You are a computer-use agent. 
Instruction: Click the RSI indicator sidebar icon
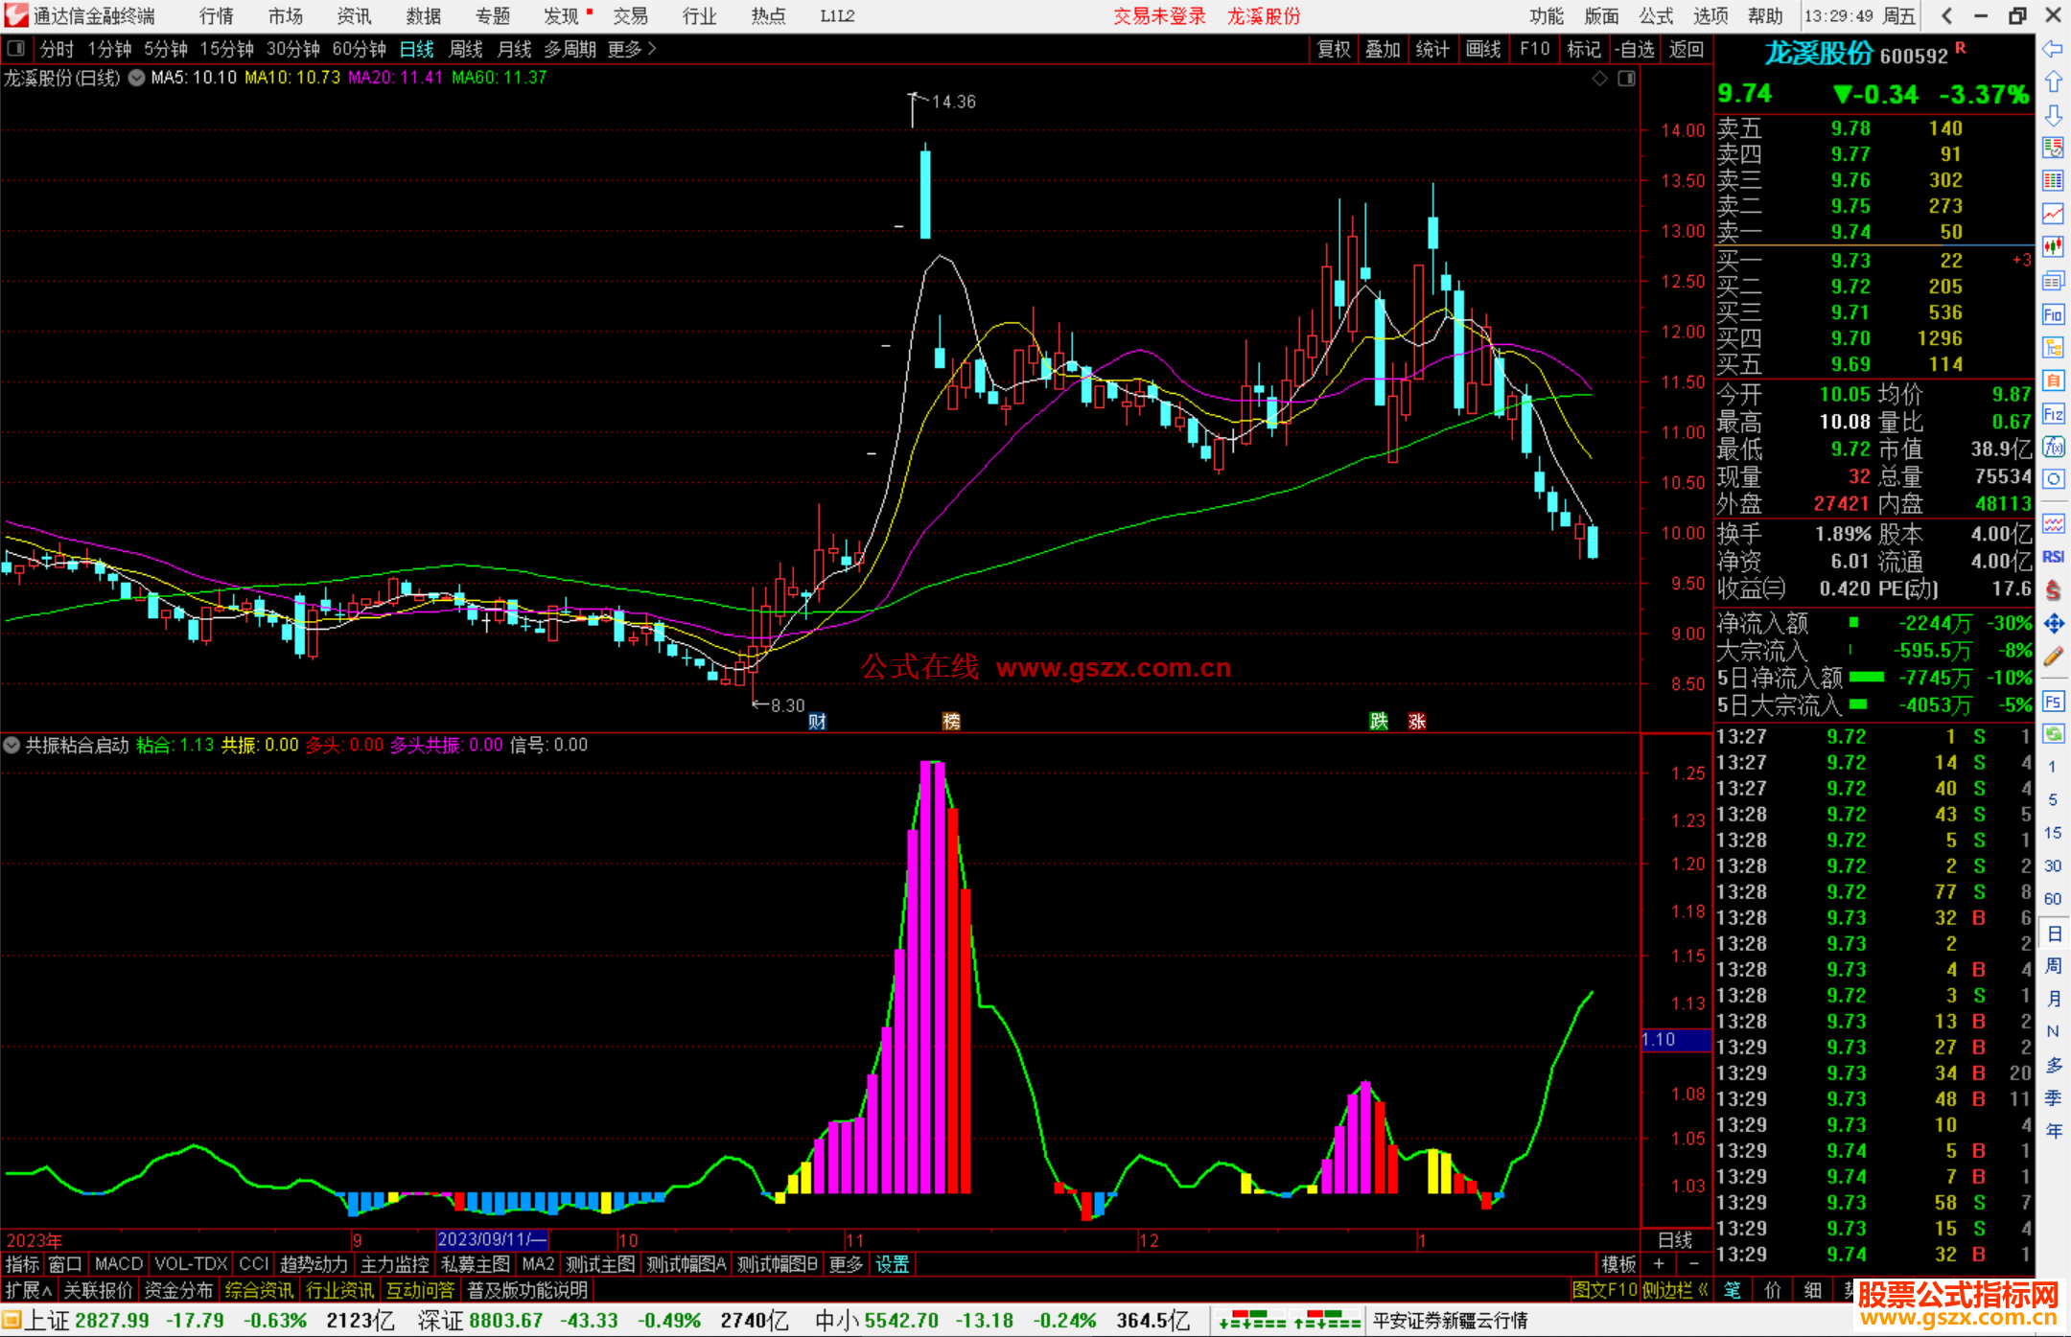tap(2053, 557)
